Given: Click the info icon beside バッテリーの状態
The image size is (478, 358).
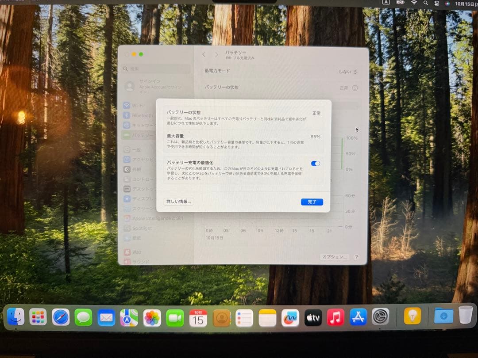Looking at the screenshot, I should coord(355,87).
